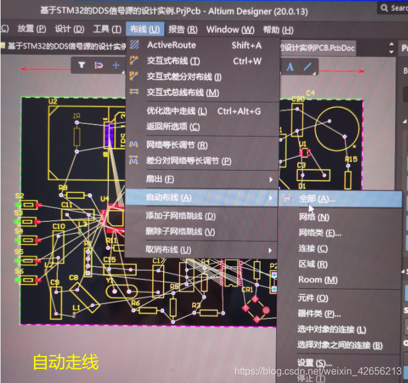Close the 布线 (U) menu
This screenshot has width=408, height=383.
click(x=145, y=29)
